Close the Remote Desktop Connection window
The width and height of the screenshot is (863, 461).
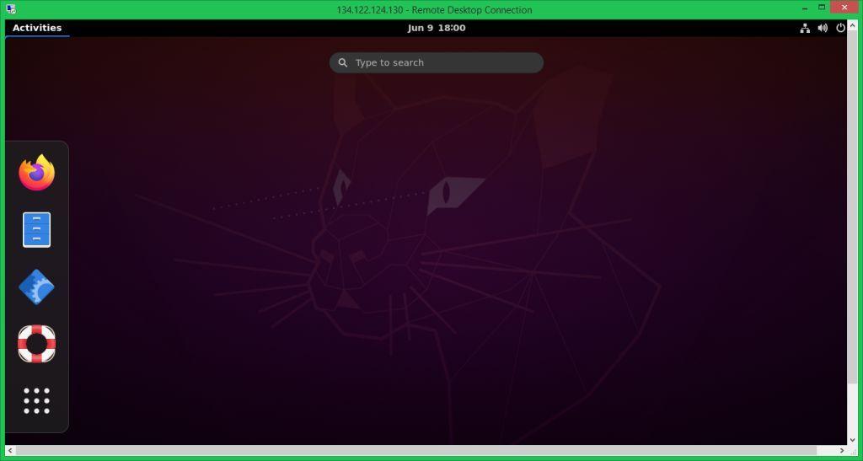coord(845,7)
